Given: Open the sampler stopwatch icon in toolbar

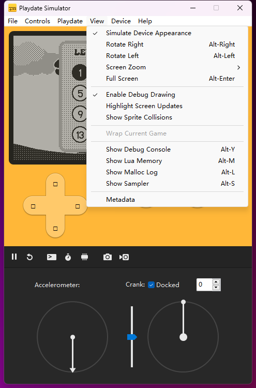Looking at the screenshot, I should pos(68,257).
